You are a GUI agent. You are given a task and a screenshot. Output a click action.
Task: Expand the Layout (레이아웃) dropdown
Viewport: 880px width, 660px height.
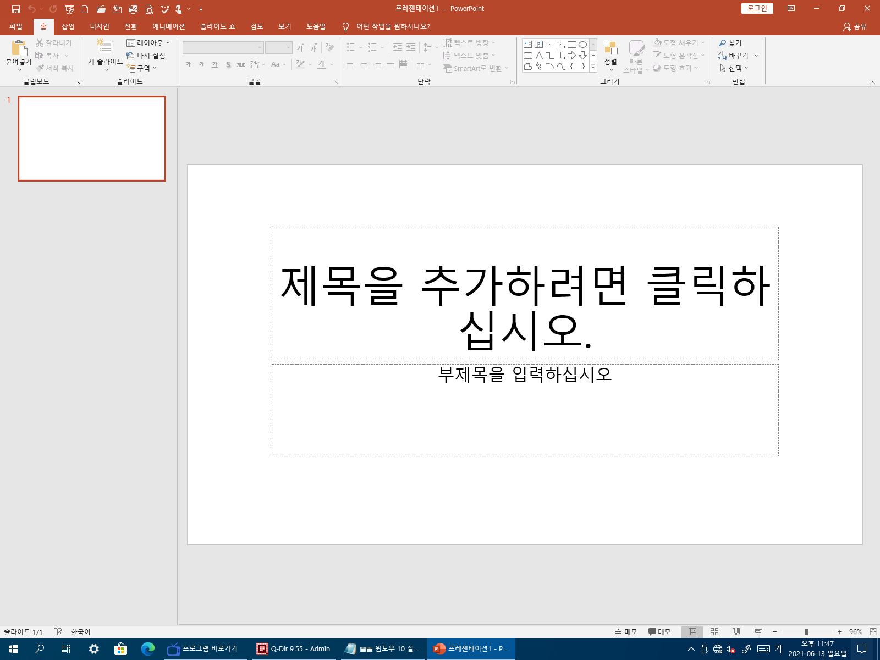(148, 43)
